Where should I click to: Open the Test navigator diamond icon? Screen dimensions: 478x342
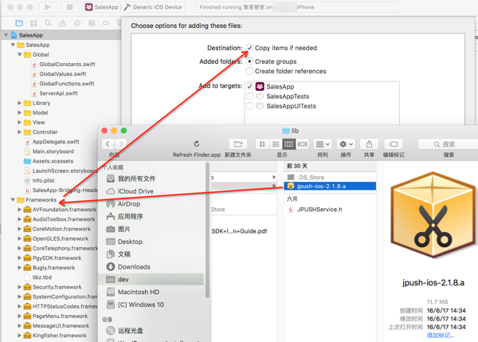pyautogui.click(x=77, y=23)
